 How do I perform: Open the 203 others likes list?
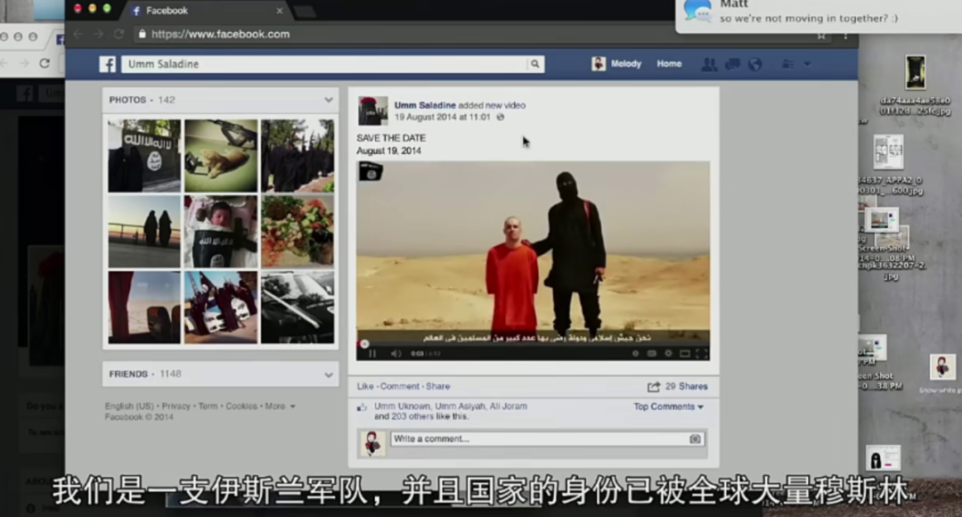pos(412,417)
